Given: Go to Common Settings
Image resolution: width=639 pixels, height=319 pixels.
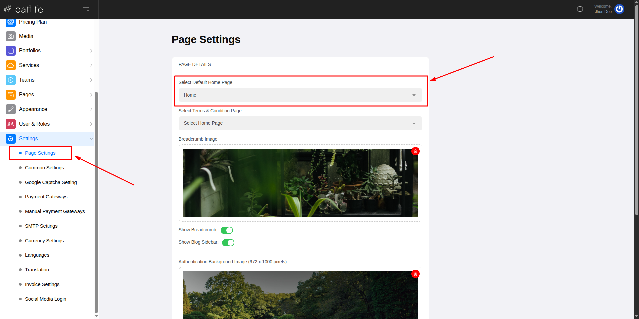Looking at the screenshot, I should pos(44,168).
